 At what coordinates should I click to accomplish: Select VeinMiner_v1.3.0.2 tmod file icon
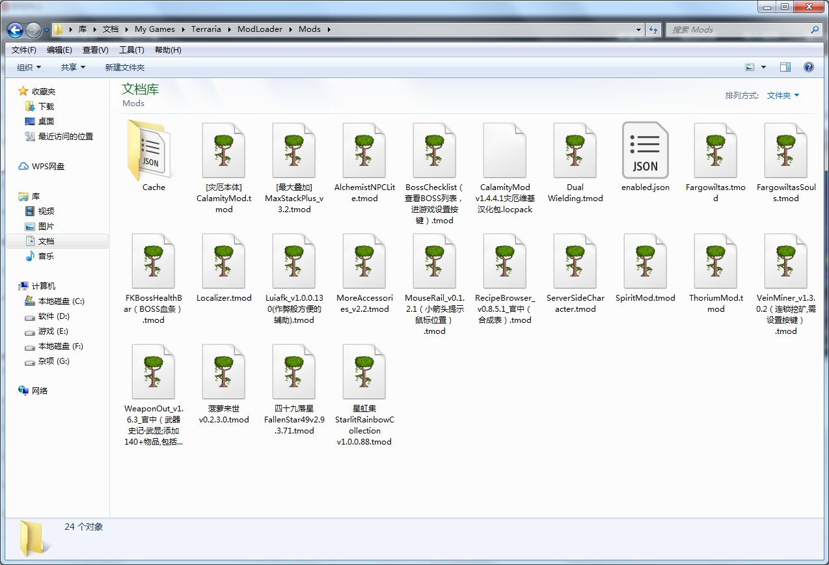click(x=786, y=261)
